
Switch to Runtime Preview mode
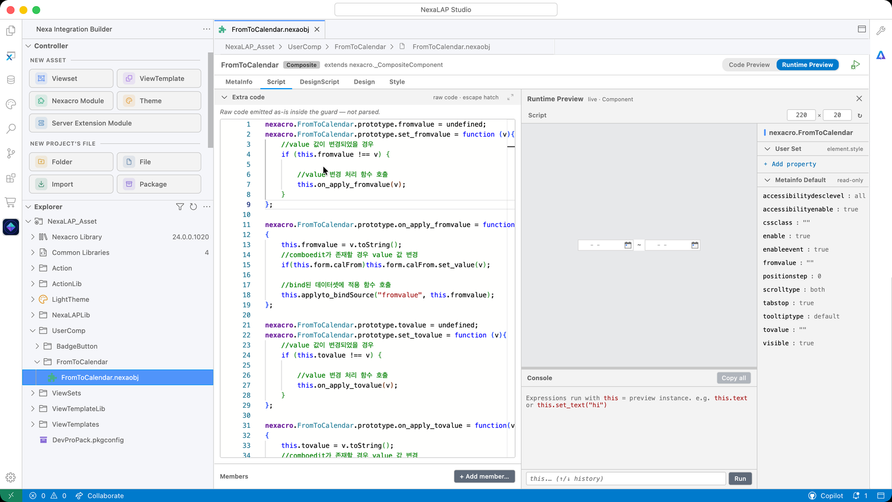point(807,65)
